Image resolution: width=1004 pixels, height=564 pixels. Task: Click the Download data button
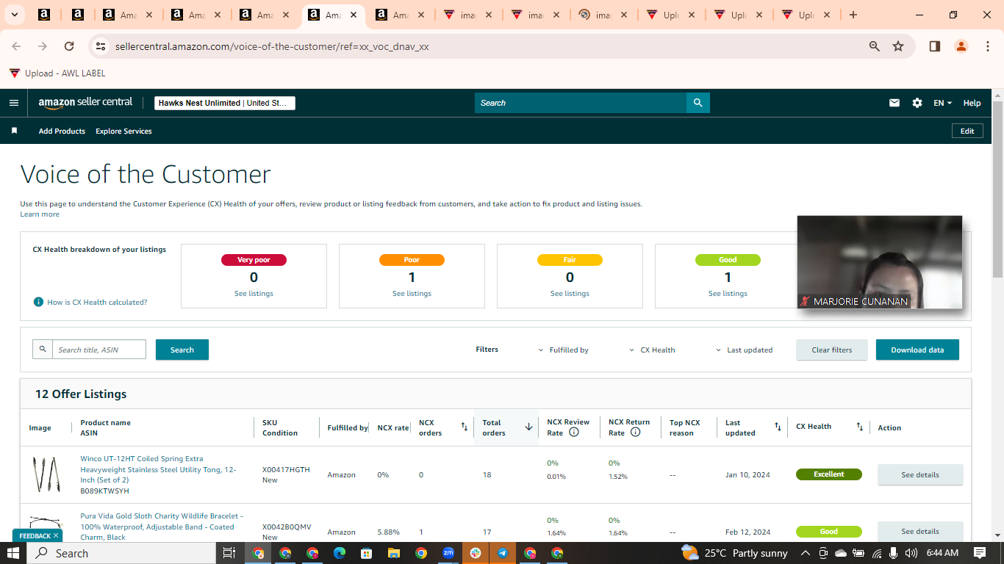917,350
